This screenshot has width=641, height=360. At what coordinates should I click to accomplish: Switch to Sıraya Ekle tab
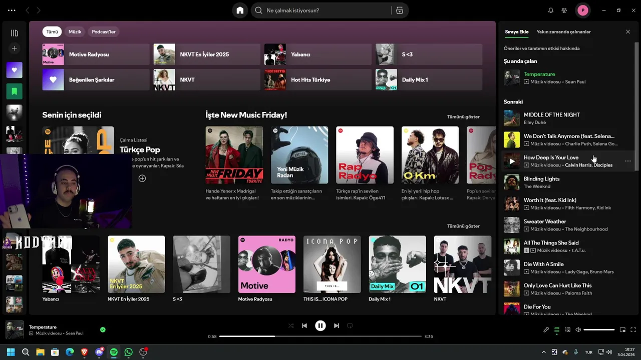pos(516,32)
